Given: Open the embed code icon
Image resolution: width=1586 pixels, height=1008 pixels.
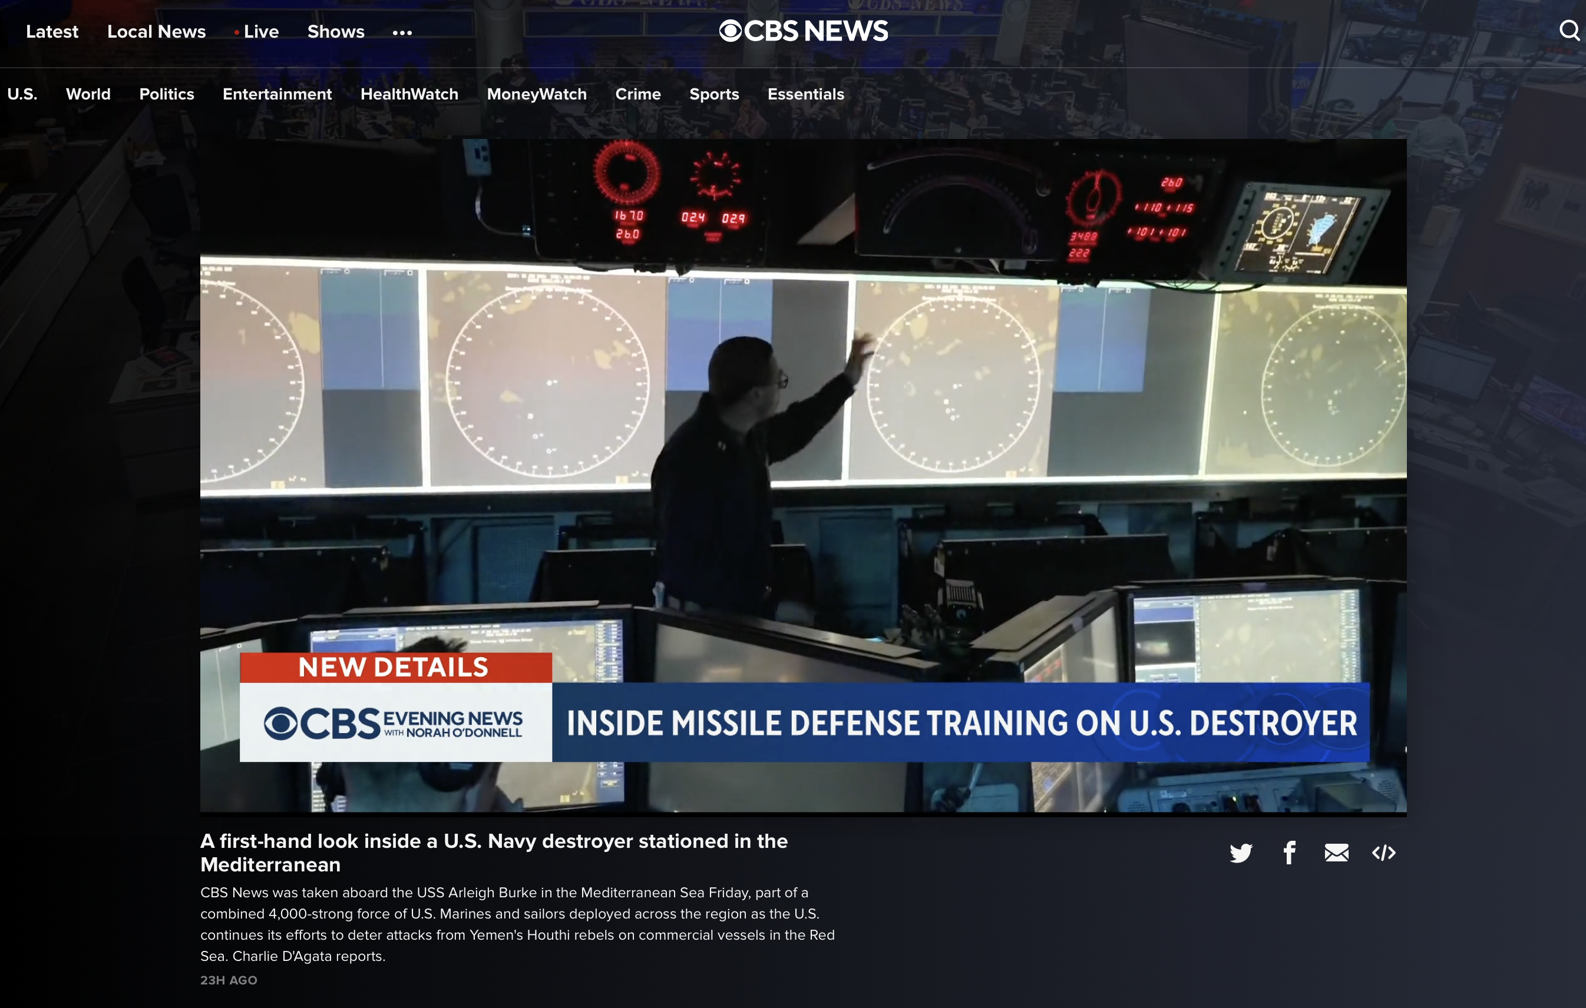Looking at the screenshot, I should [1384, 853].
